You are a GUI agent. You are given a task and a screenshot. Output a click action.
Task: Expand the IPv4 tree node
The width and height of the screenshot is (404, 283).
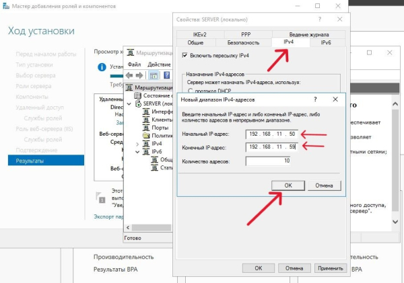[137, 144]
